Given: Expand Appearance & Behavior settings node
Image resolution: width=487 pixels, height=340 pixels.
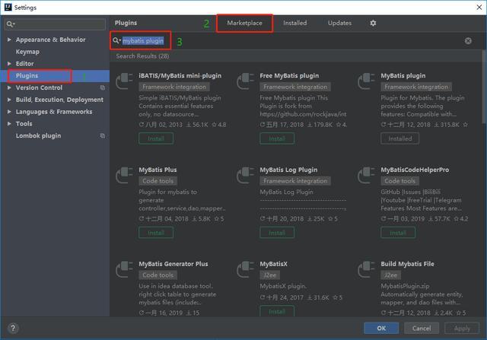Looking at the screenshot, I should 9,40.
